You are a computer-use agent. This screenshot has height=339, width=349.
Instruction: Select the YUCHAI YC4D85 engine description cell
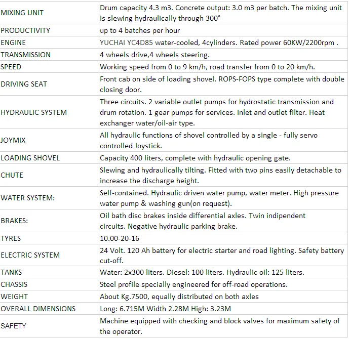coord(219,43)
